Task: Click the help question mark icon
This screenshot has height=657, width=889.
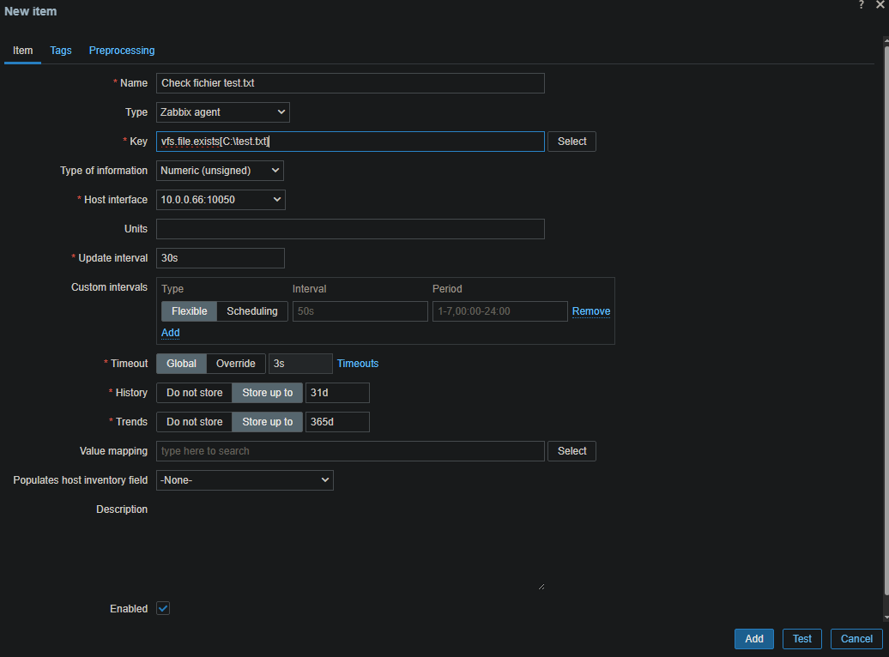Action: coord(862,5)
